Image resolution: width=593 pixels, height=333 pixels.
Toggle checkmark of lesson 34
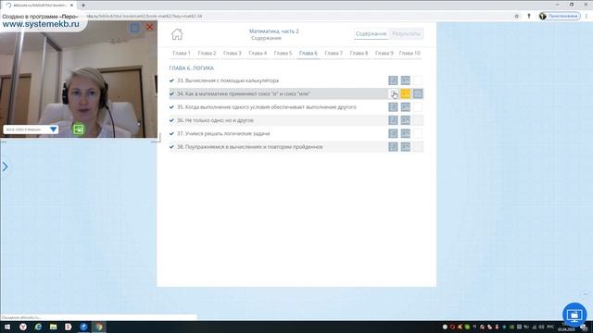(171, 93)
